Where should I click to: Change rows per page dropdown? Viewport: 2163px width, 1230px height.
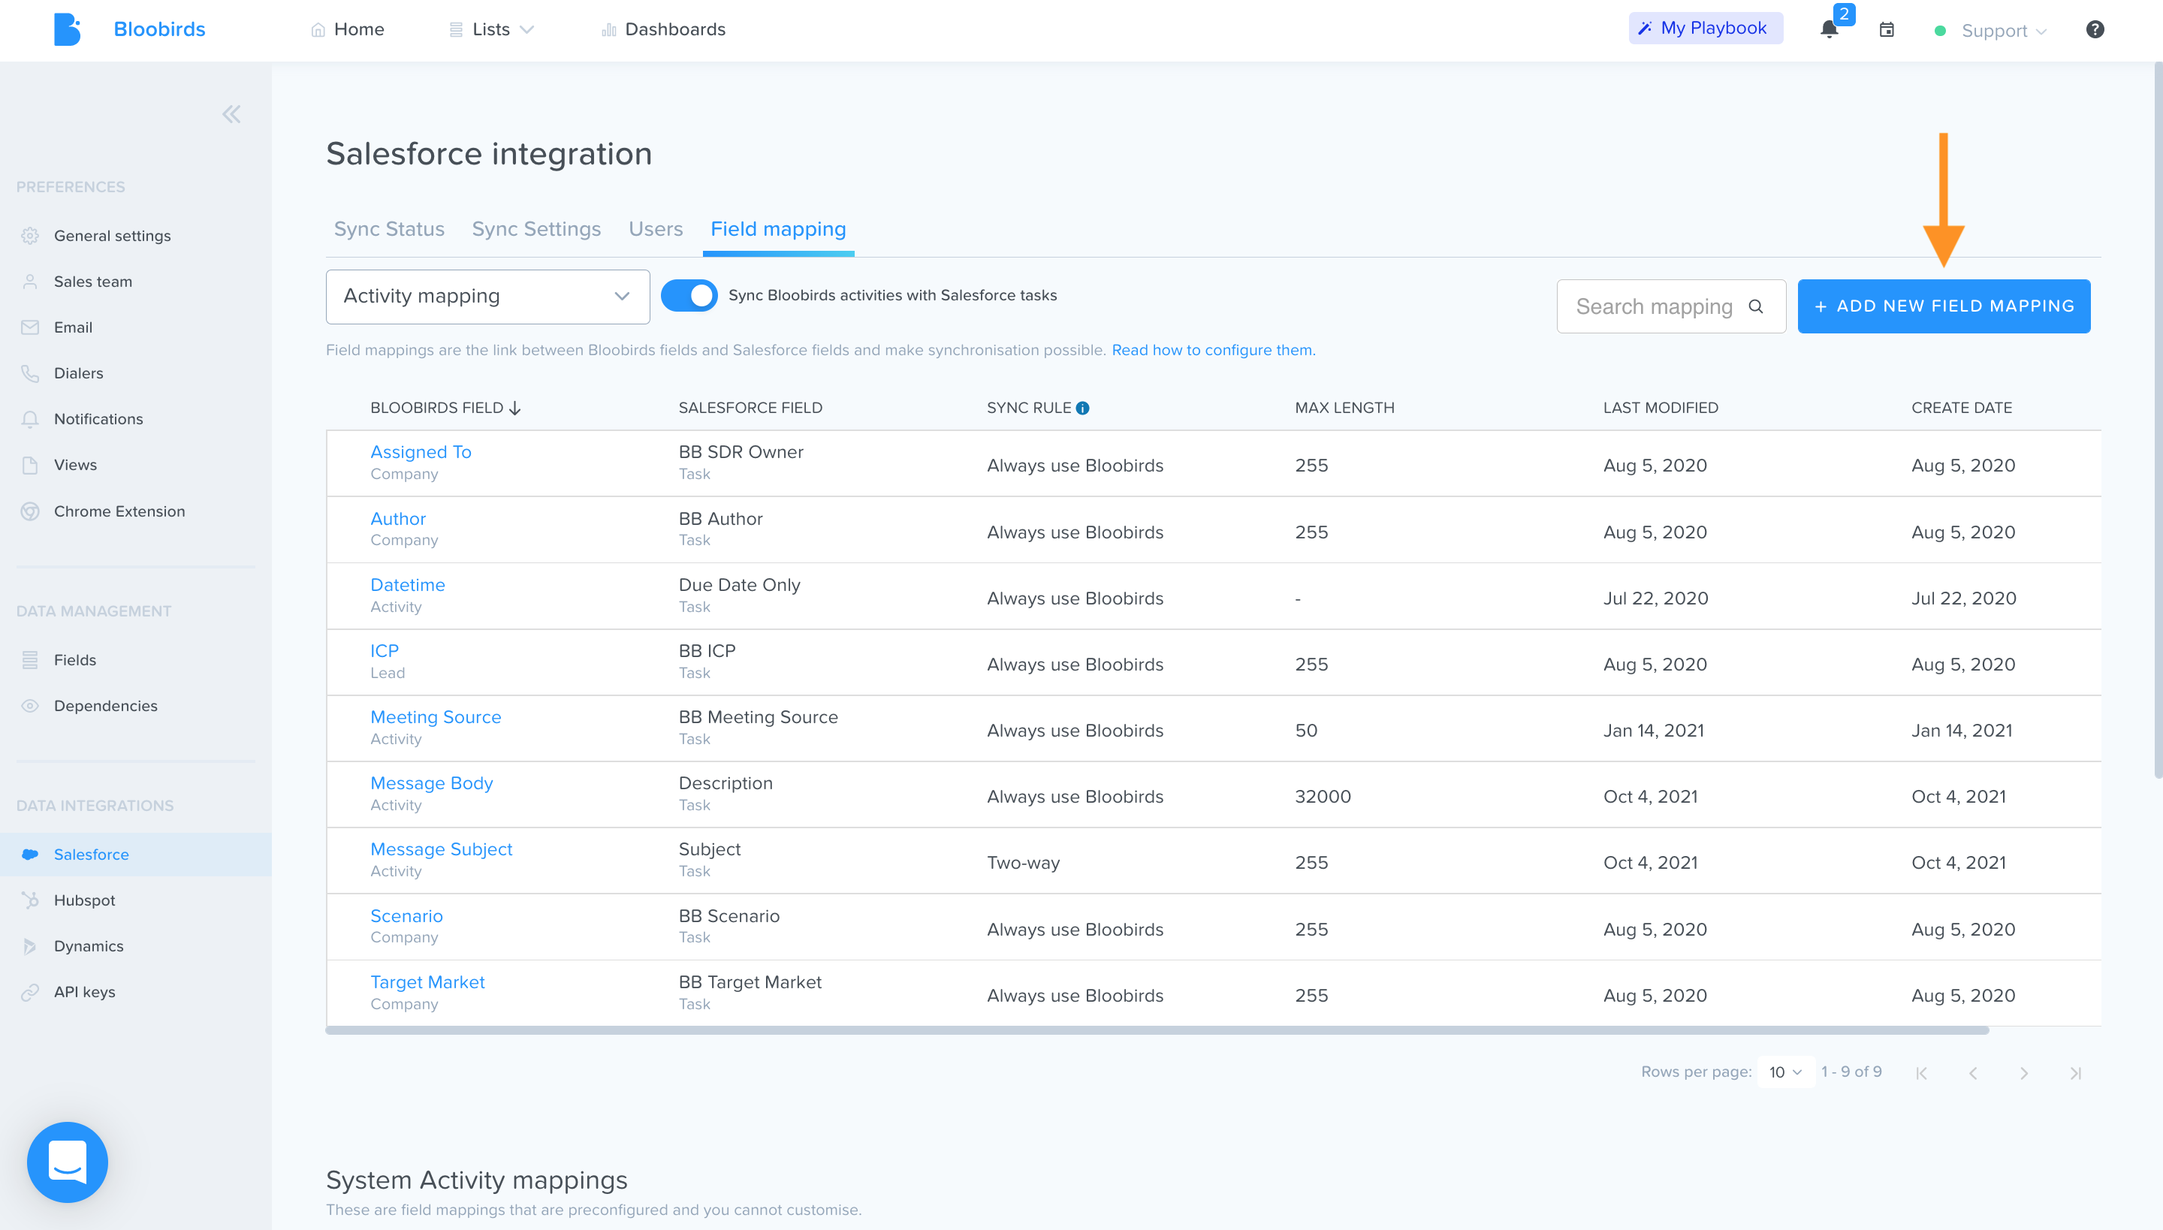1785,1071
